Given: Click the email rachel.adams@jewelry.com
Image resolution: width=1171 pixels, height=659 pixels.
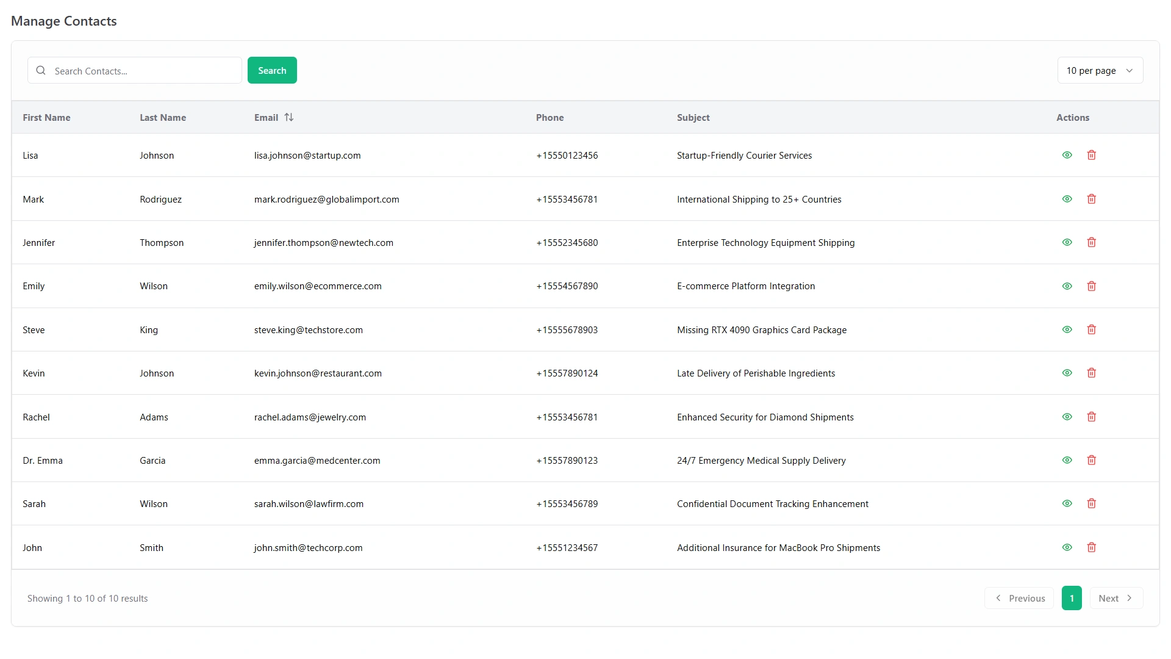Looking at the screenshot, I should pos(310,417).
